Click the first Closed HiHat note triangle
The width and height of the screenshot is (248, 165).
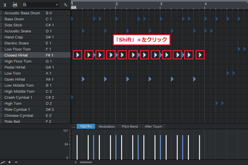[x=78, y=55]
